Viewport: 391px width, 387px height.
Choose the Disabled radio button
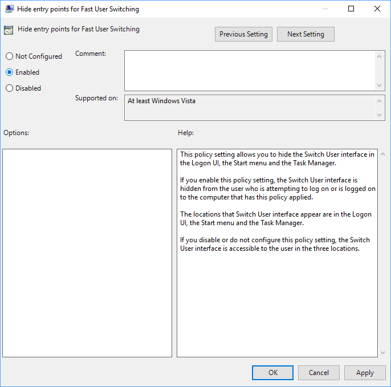point(9,88)
